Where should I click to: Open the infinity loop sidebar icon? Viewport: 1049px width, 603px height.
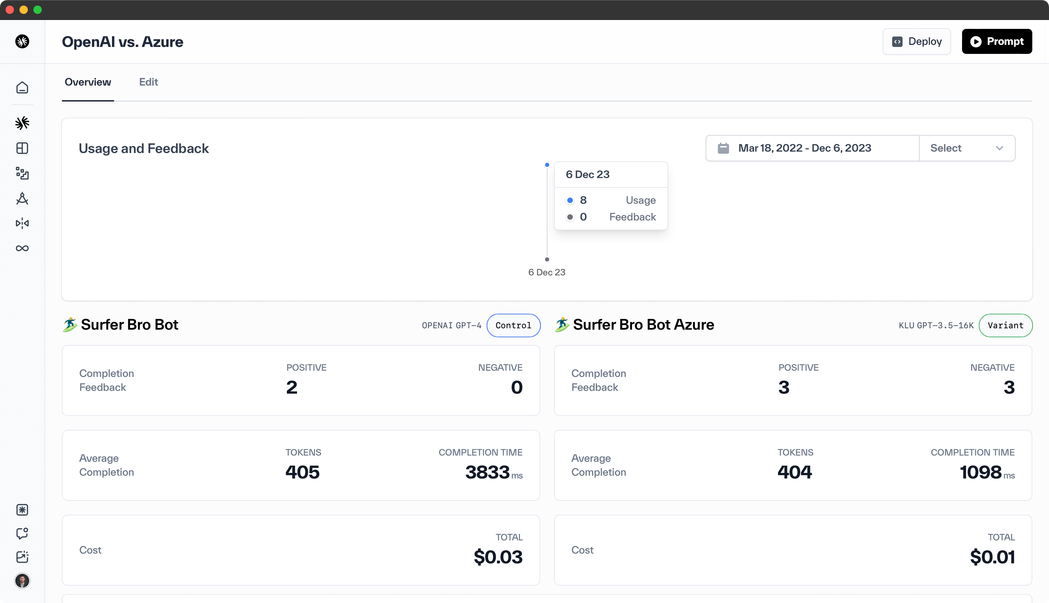coord(22,249)
